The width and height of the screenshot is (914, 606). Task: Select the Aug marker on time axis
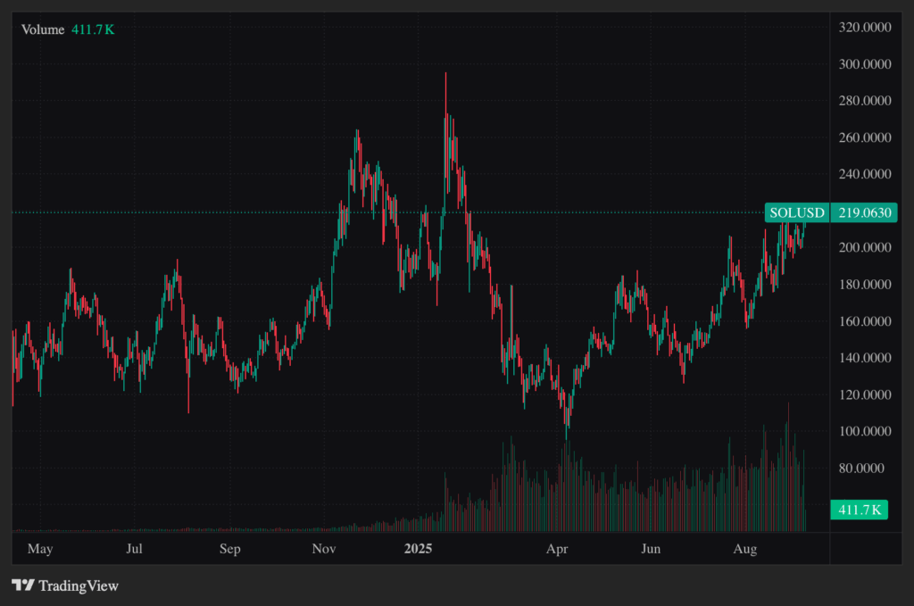click(744, 549)
